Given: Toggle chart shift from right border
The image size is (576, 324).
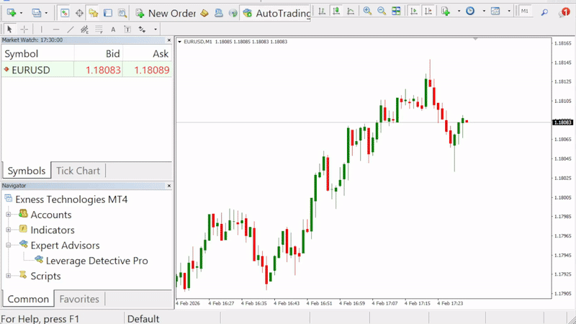Looking at the screenshot, I should (x=428, y=11).
